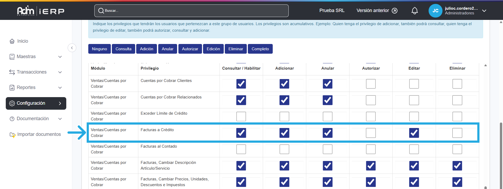
Task: Click the Adm iERP logo
Action: coord(41,11)
